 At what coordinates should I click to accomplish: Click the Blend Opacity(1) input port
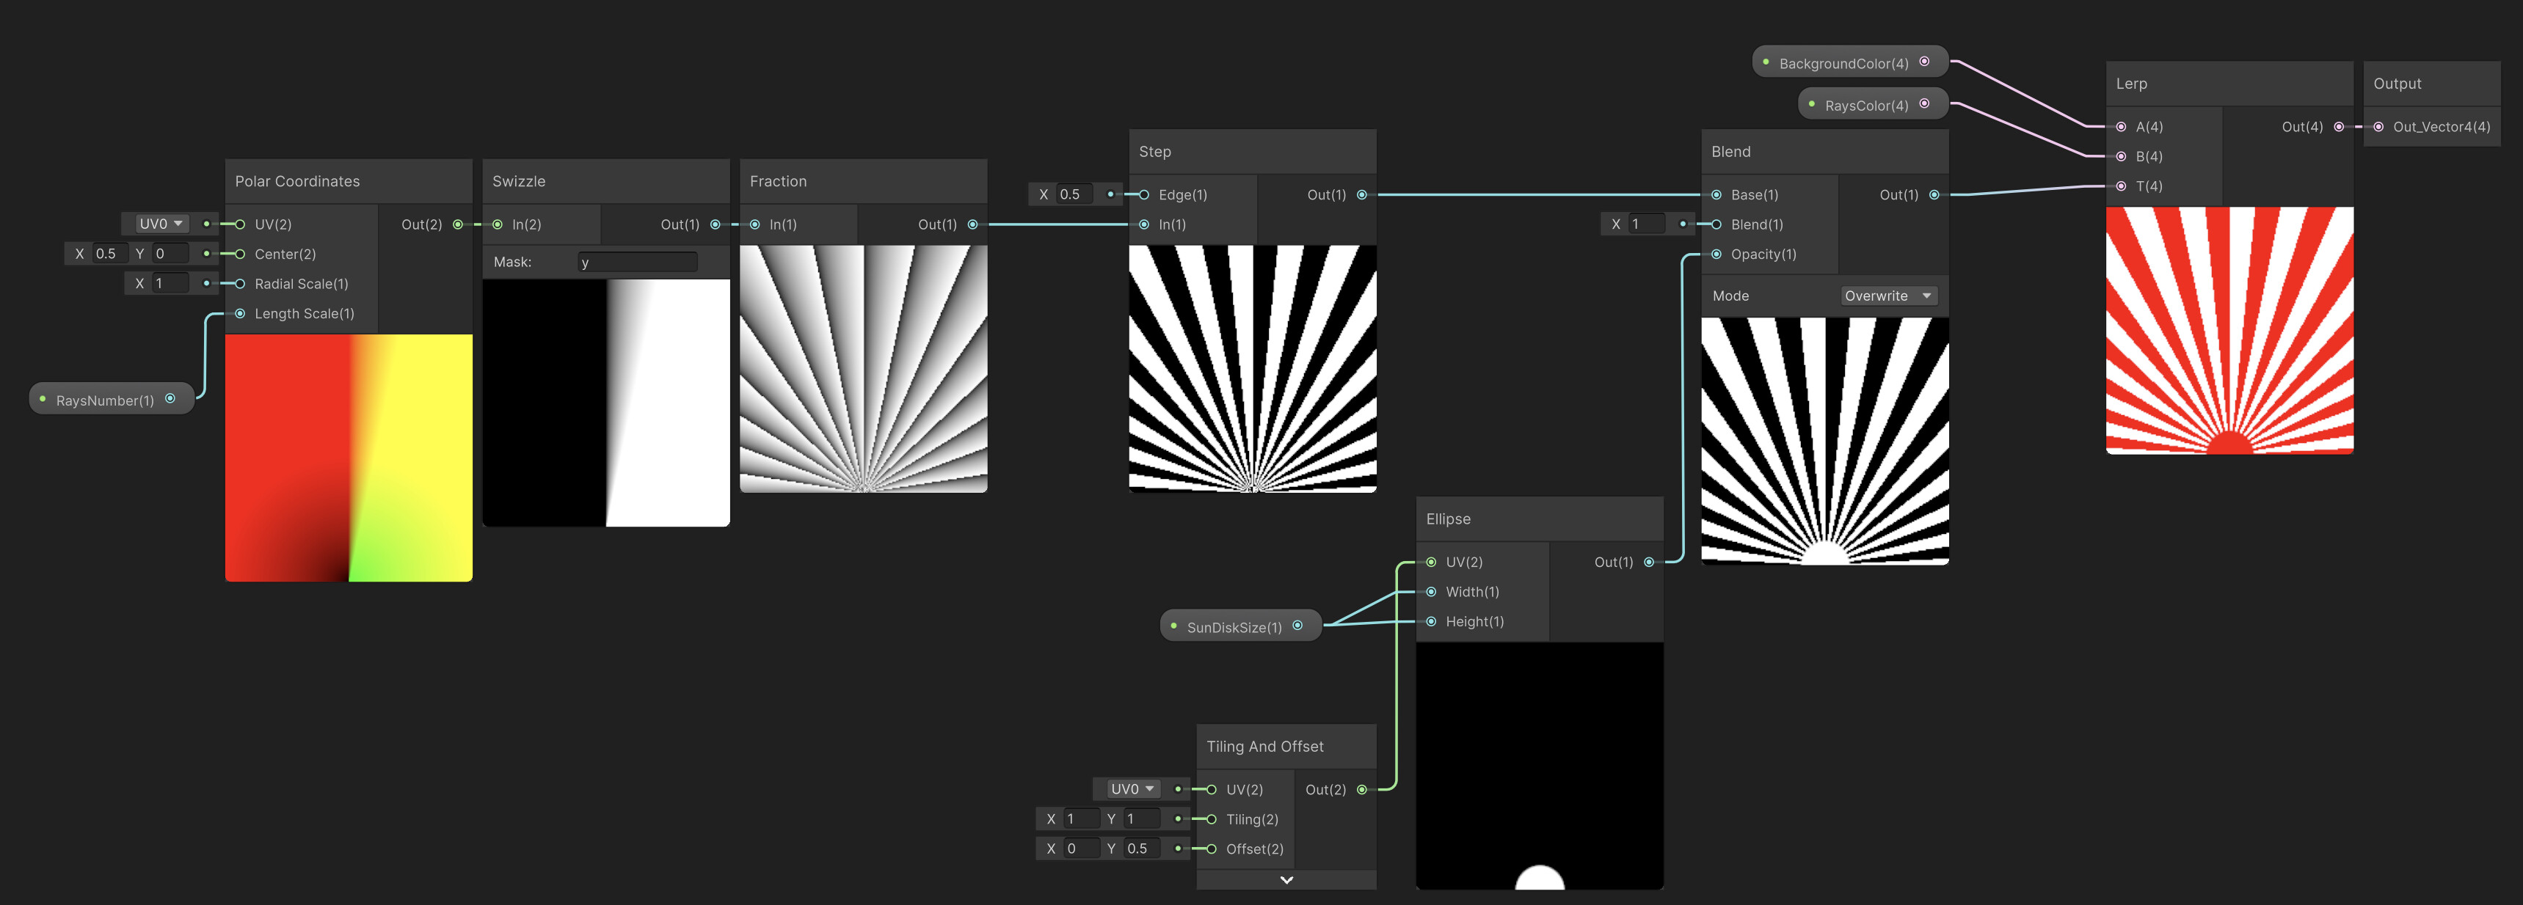coord(1716,254)
